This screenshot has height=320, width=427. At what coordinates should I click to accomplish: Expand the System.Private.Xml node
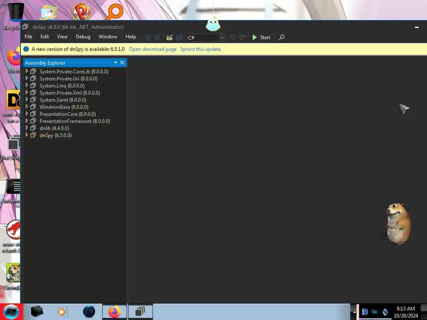[27, 92]
